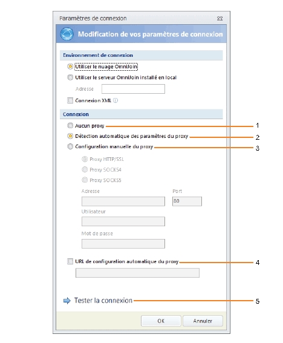Screen dimensions: 283x343
Task: Click the local server Adresse field
Action: (133, 89)
